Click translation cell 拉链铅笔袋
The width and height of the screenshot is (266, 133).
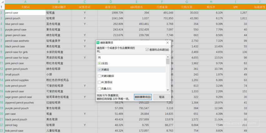click(x=59, y=102)
